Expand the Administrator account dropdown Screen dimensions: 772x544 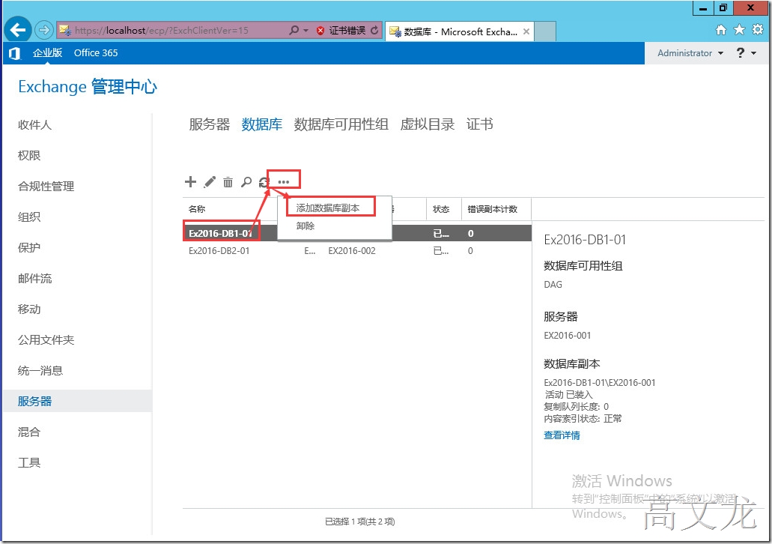[x=690, y=52]
